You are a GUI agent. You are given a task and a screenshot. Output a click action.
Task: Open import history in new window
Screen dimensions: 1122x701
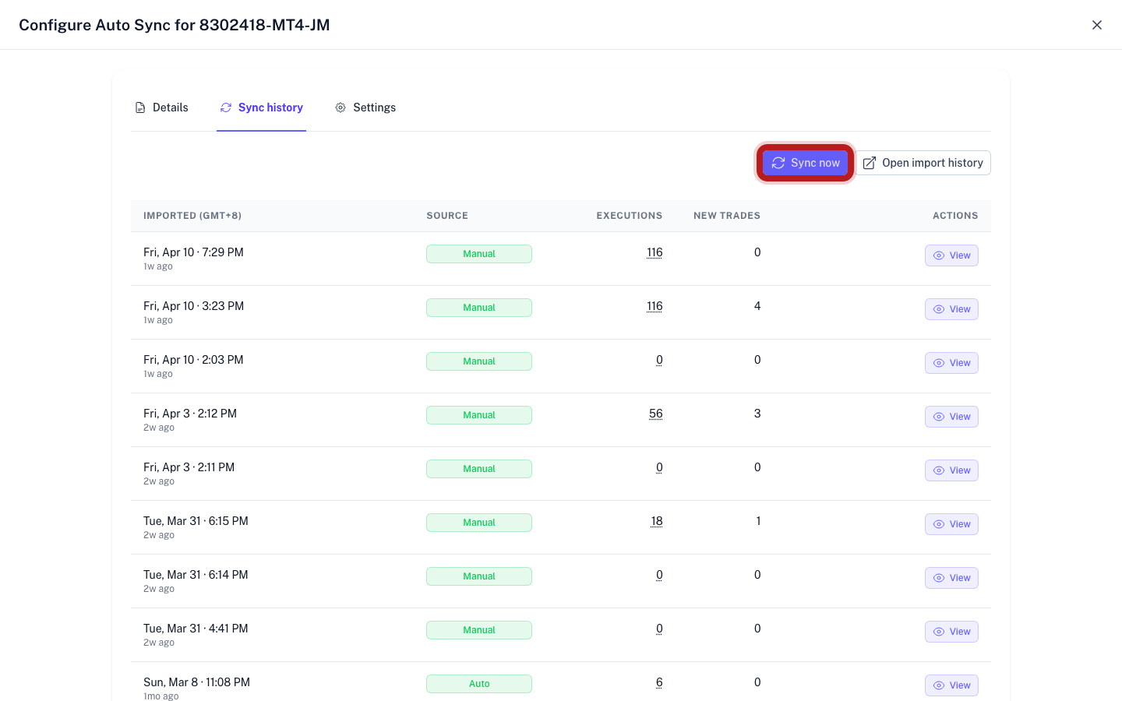(923, 163)
